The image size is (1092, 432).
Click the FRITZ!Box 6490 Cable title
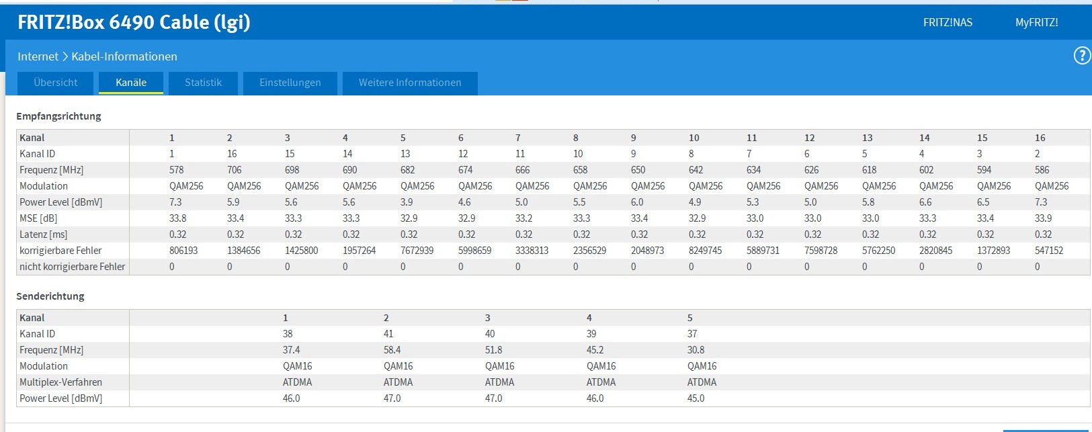coord(134,22)
